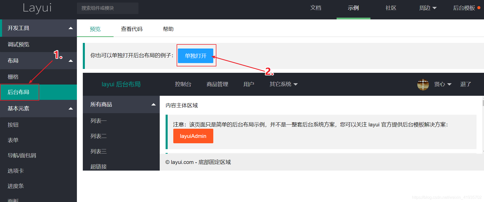The image size is (484, 202).
Task: Open 控制台 in demo header
Action: pyautogui.click(x=183, y=84)
